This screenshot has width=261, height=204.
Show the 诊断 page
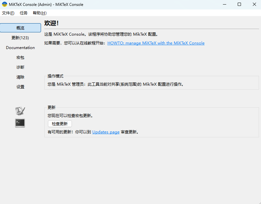pyautogui.click(x=20, y=67)
